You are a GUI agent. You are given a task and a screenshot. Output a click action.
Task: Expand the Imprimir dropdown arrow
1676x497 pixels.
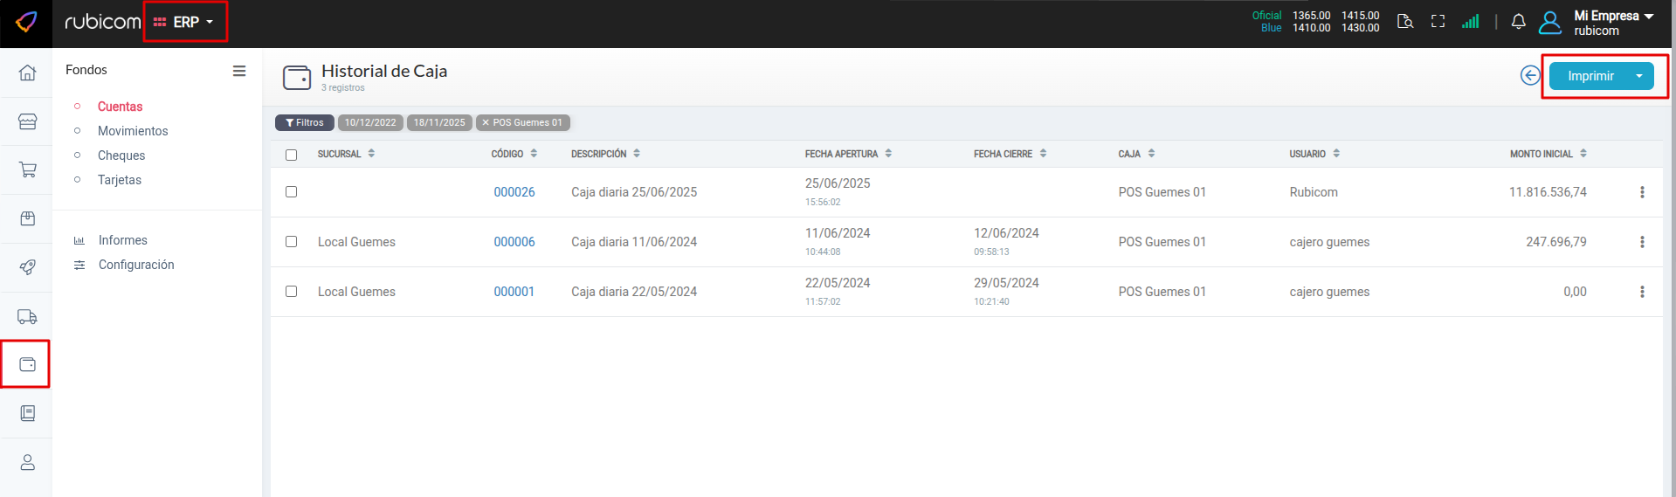point(1639,76)
